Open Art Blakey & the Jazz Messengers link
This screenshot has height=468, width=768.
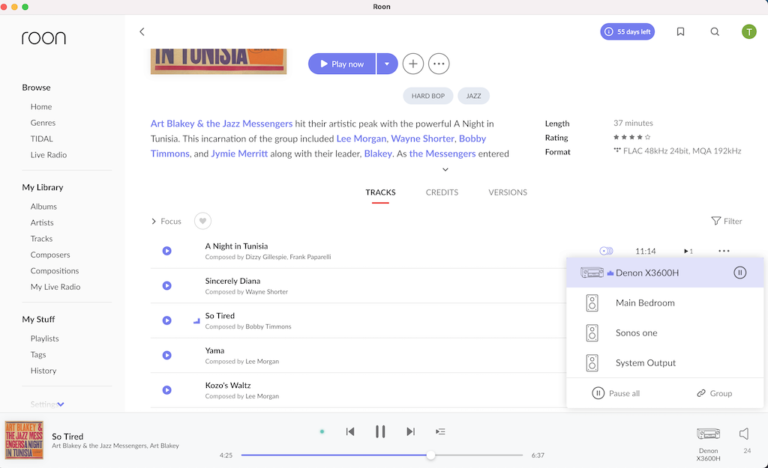[x=221, y=124]
